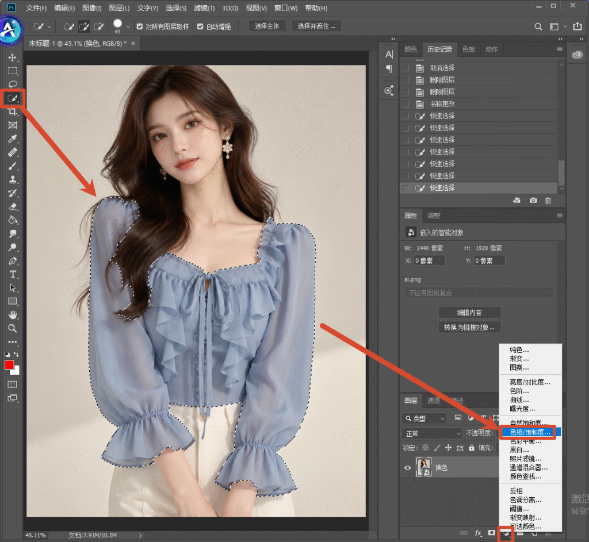589x542 pixels.
Task: Select the Smudge tool
Action: (13, 233)
